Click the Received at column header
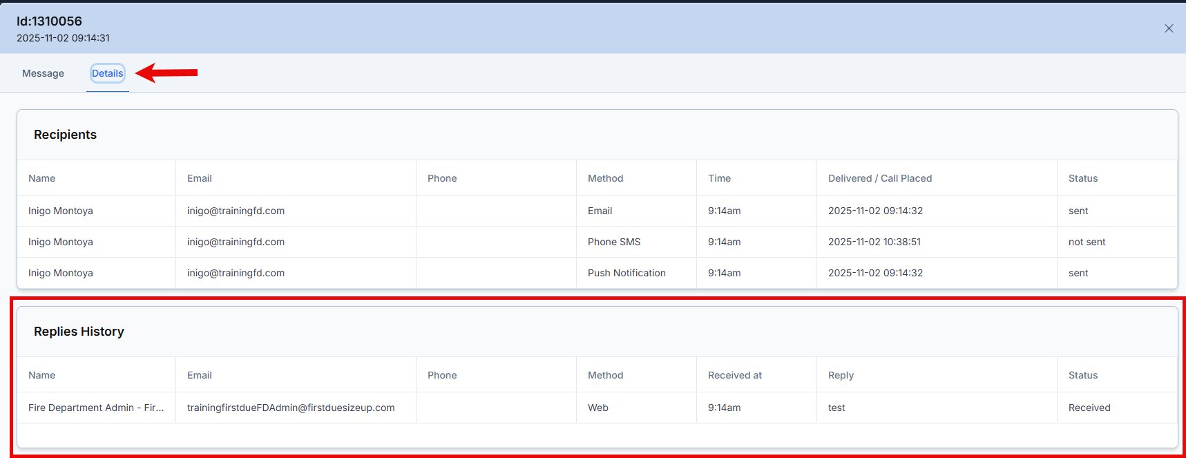Screen dimensions: 1186x458 [x=734, y=375]
